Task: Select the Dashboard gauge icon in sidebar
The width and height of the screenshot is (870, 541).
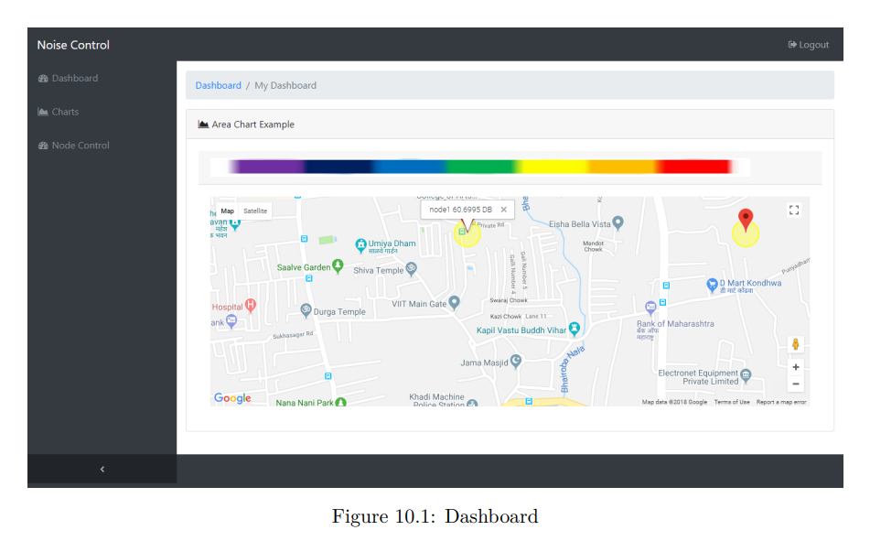Action: (42, 78)
